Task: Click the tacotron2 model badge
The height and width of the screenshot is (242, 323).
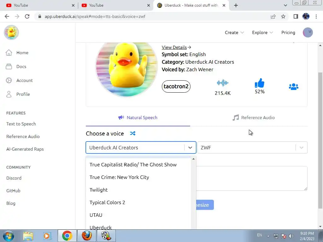Action: pyautogui.click(x=176, y=86)
